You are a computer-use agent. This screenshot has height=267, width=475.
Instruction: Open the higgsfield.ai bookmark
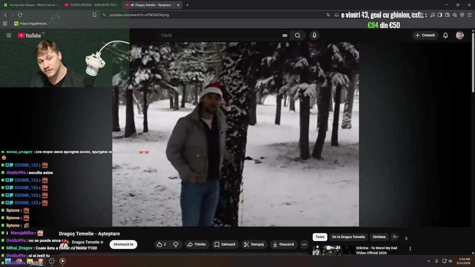(x=31, y=23)
